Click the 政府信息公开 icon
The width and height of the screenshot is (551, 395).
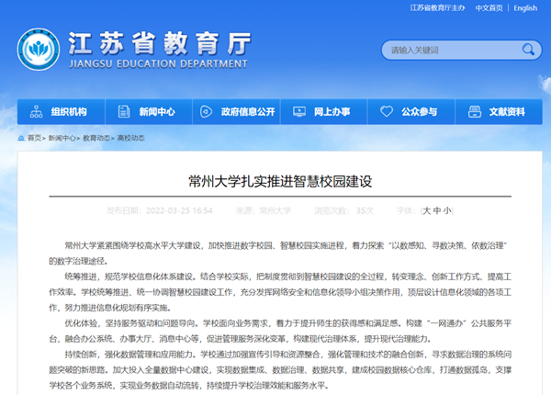[x=204, y=112]
